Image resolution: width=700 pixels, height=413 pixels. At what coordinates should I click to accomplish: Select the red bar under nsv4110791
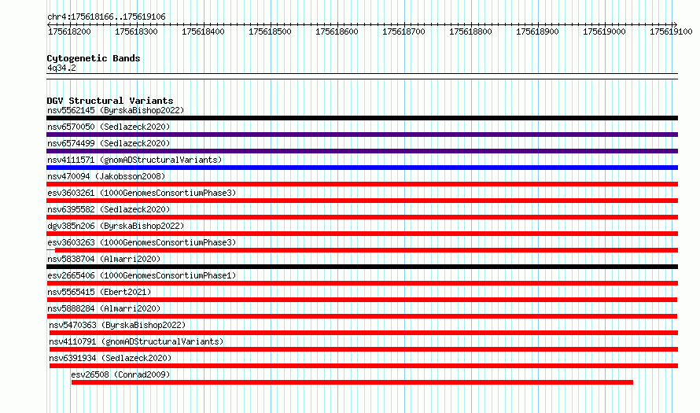[x=363, y=349]
